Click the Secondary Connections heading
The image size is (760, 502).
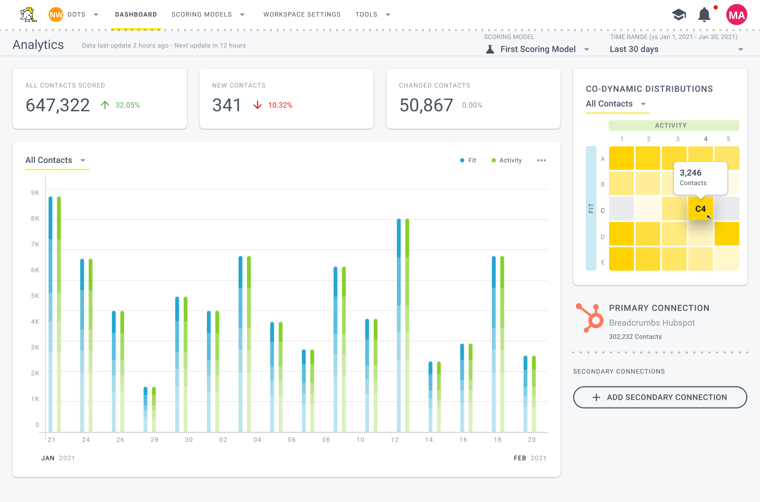click(x=619, y=372)
